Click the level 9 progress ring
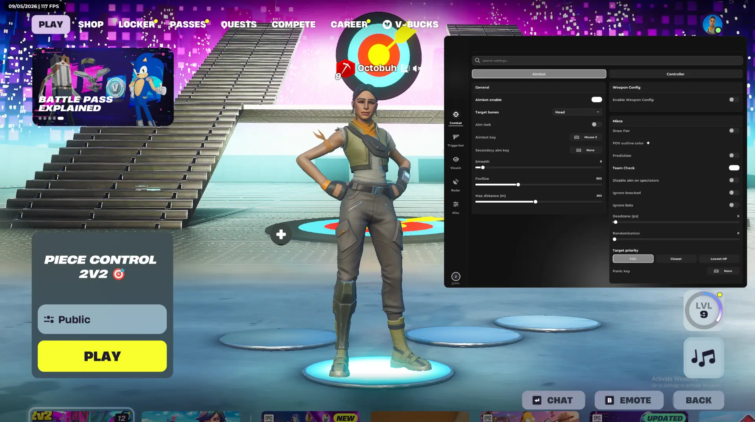This screenshot has height=422, width=755. [703, 310]
